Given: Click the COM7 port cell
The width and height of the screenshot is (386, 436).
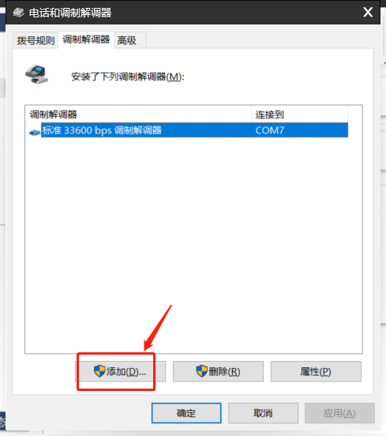Looking at the screenshot, I should 269,130.
